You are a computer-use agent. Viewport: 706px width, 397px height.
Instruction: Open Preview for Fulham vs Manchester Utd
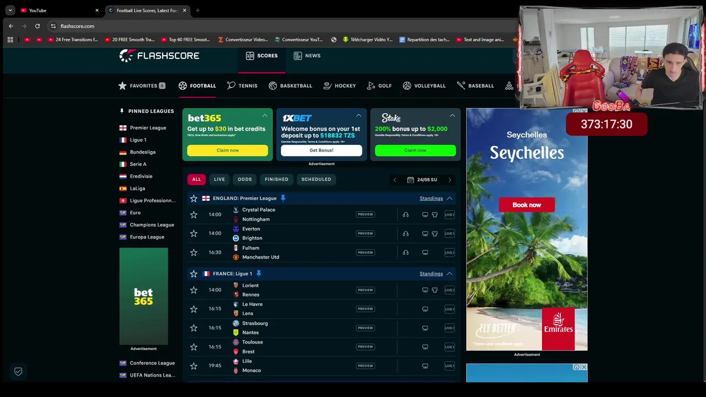365,253
